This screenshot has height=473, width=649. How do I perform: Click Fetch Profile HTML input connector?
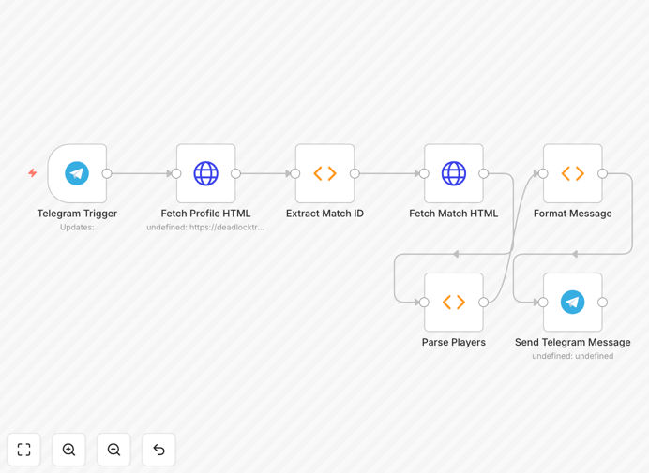point(176,173)
